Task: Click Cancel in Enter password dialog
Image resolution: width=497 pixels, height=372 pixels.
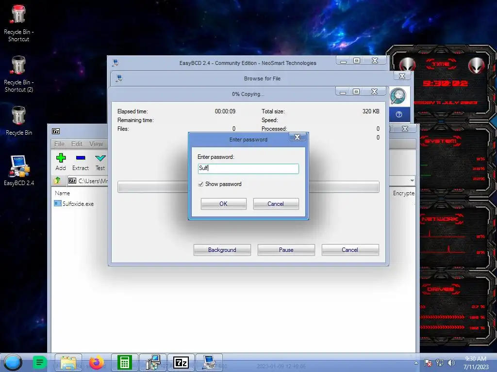Action: click(x=276, y=204)
